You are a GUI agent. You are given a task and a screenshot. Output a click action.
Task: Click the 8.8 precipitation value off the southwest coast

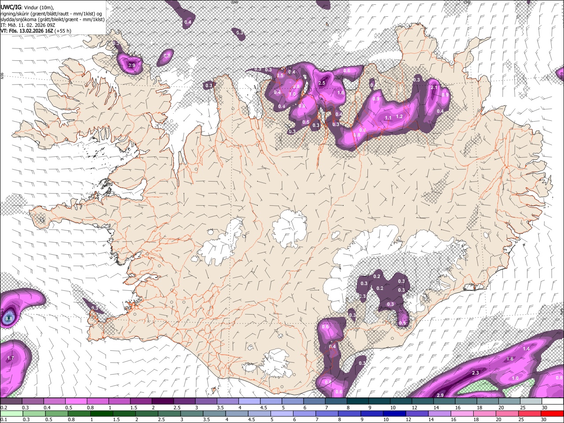coord(9,318)
